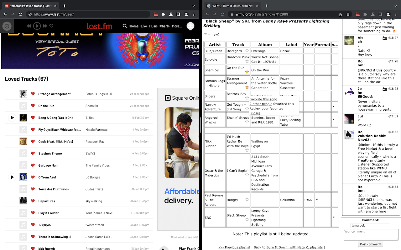Dismiss popup with the [close] link

tap(255, 113)
